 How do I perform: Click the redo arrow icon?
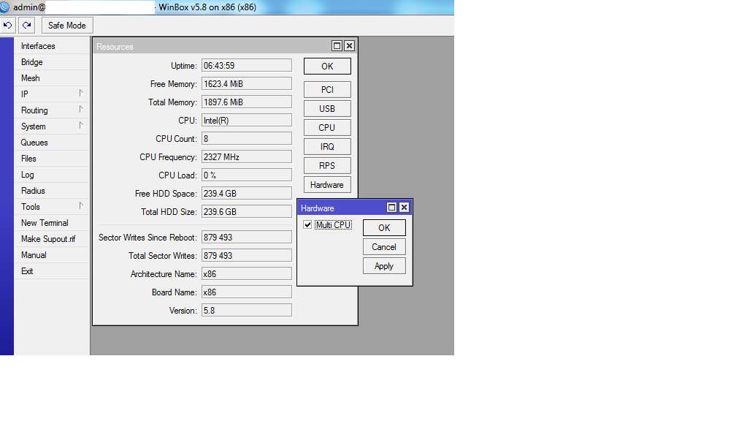tap(26, 25)
